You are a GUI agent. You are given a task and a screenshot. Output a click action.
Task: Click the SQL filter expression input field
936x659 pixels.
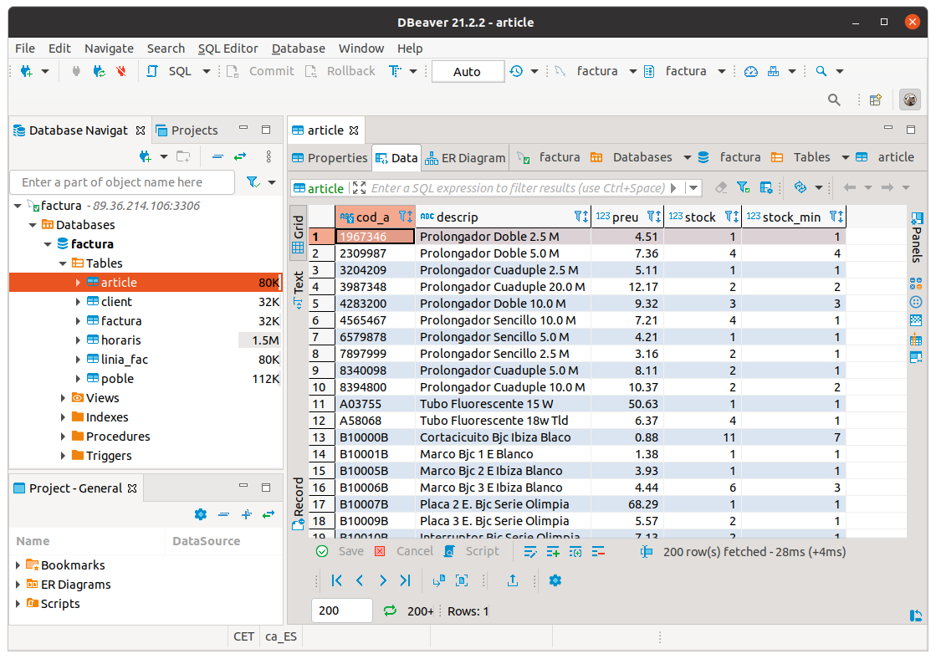[x=518, y=188]
